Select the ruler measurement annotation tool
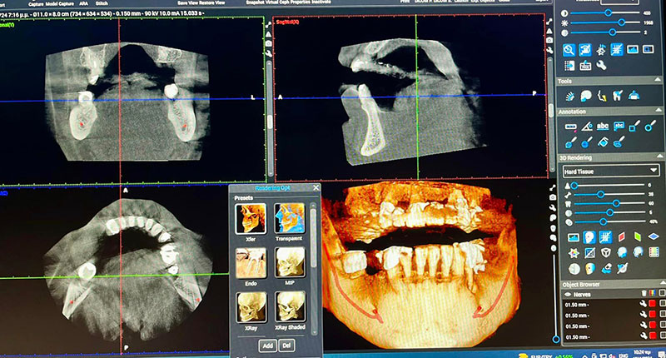Viewport: 666px width, 358px height. [571, 127]
